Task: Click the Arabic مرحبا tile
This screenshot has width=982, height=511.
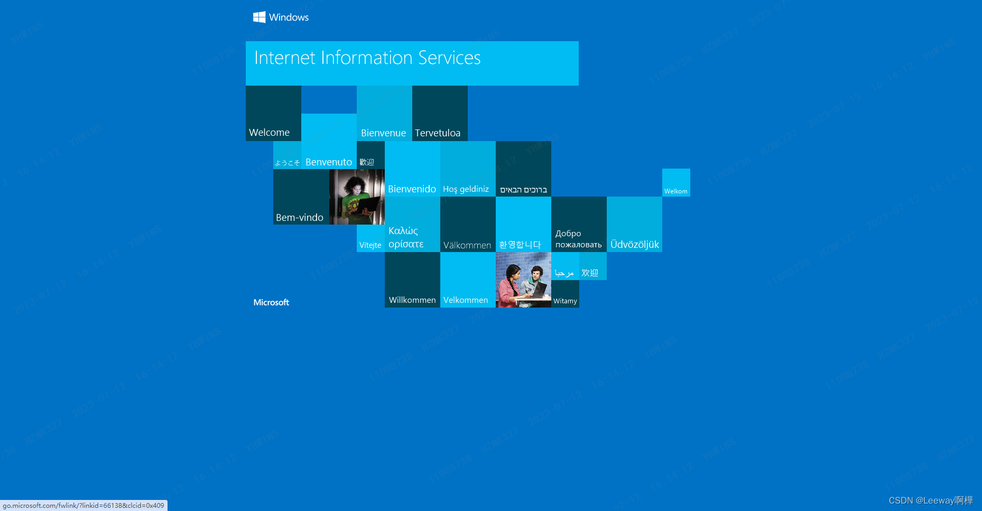Action: point(565,266)
